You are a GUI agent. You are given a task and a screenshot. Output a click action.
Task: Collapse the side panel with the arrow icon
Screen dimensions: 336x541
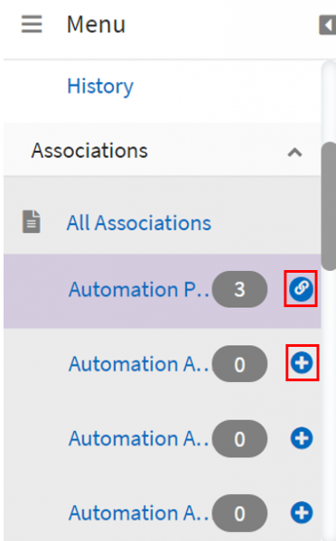(327, 25)
